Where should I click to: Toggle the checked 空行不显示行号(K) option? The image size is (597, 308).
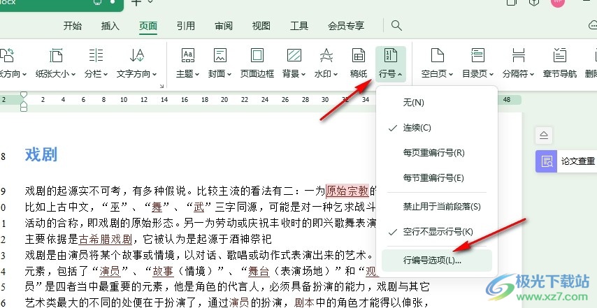point(437,232)
